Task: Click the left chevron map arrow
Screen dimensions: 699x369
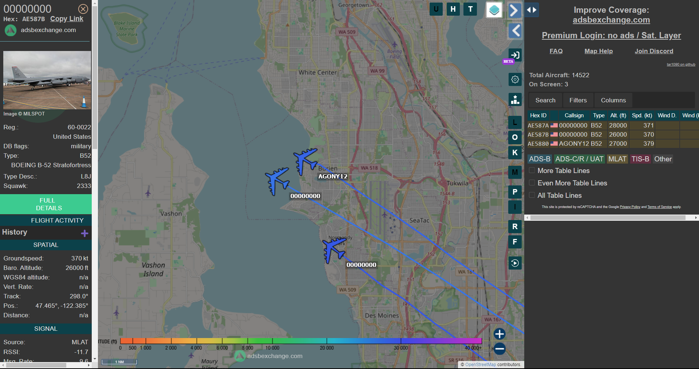Action: coord(515,31)
